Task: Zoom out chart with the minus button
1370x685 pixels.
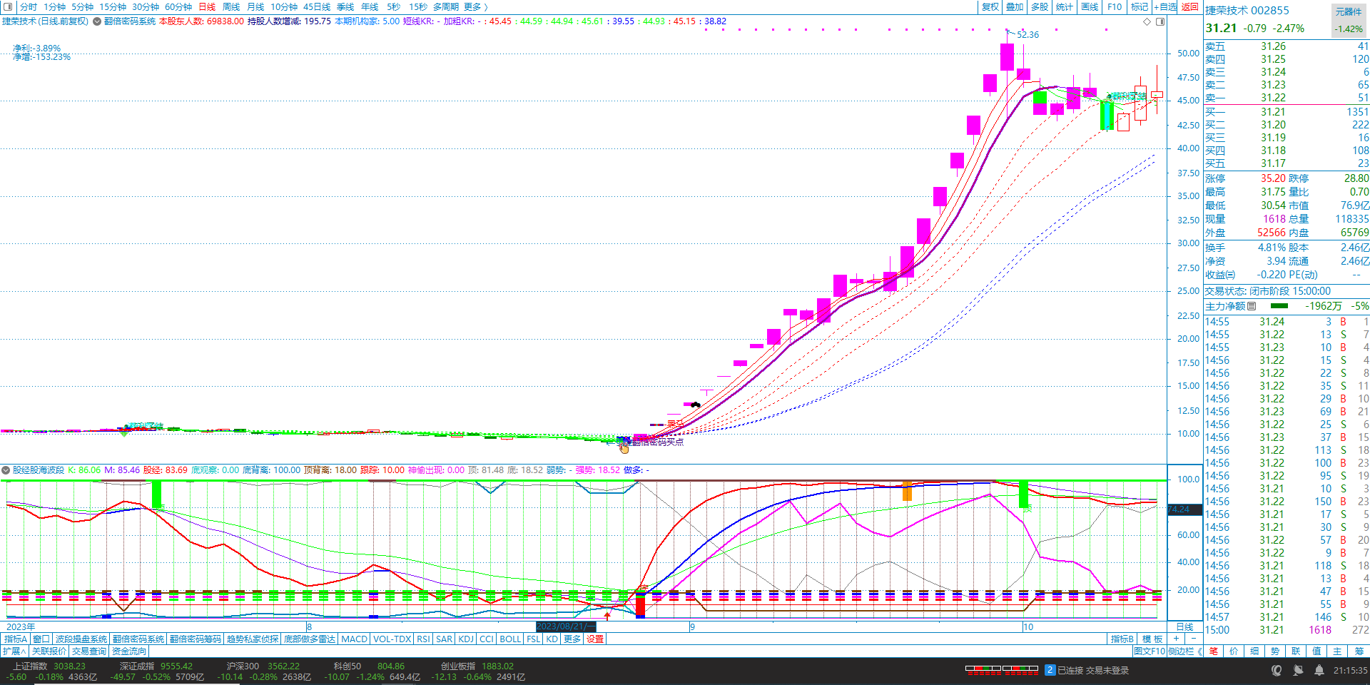Action: point(1193,639)
